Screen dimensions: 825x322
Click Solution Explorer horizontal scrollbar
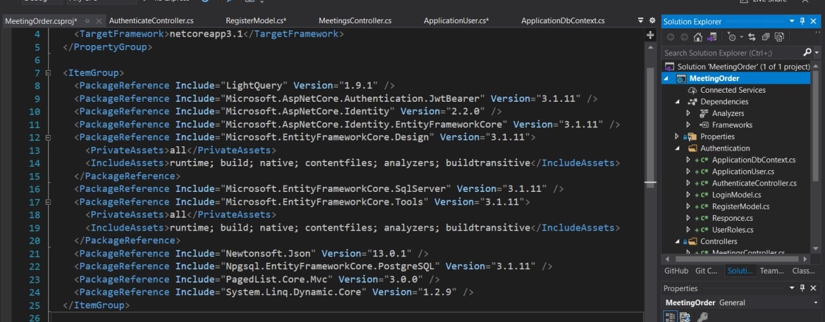point(735,258)
